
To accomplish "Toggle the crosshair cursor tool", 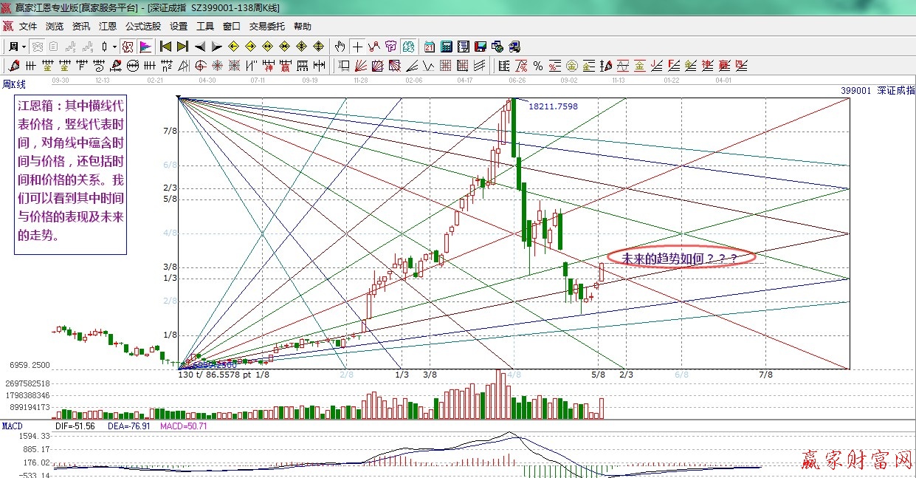I will 357,47.
